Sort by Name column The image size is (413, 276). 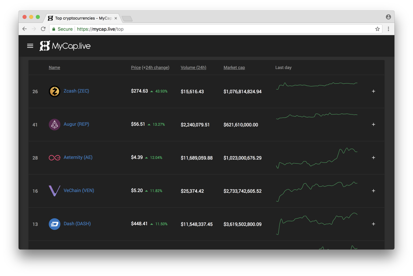[x=54, y=67]
